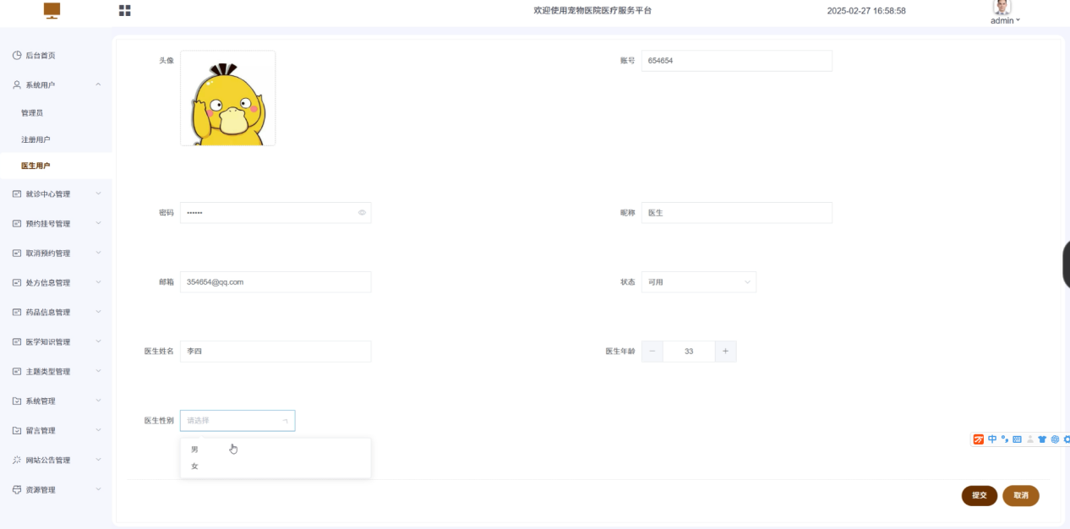Click the icon beside 医学知识管理
The height and width of the screenshot is (529, 1070).
pos(17,342)
